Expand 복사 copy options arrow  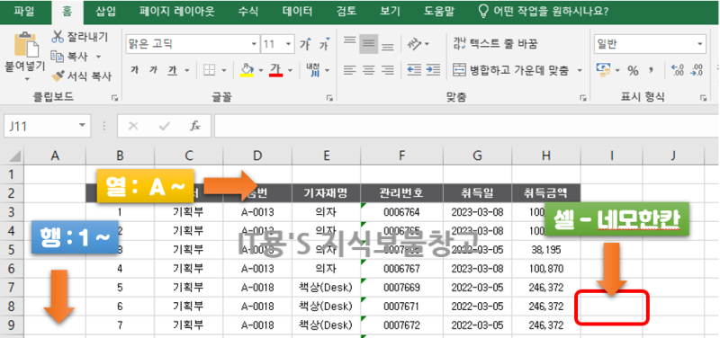pos(98,57)
